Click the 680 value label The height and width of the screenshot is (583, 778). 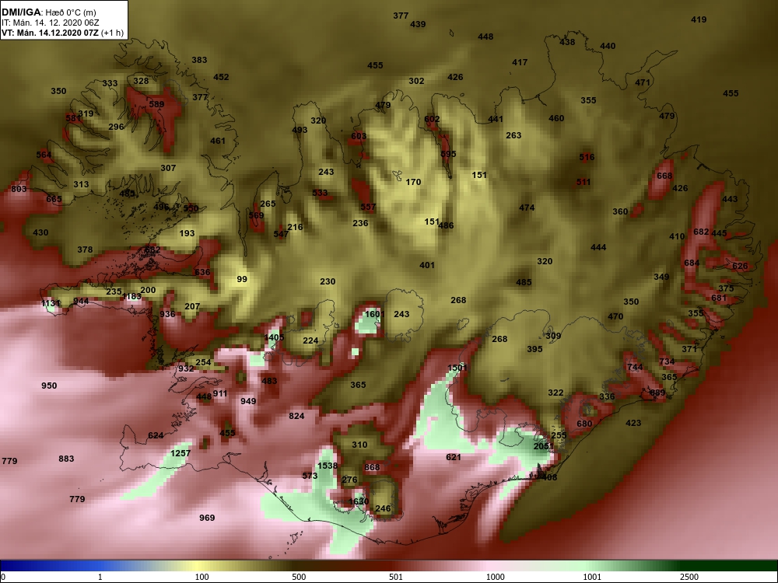coord(584,424)
